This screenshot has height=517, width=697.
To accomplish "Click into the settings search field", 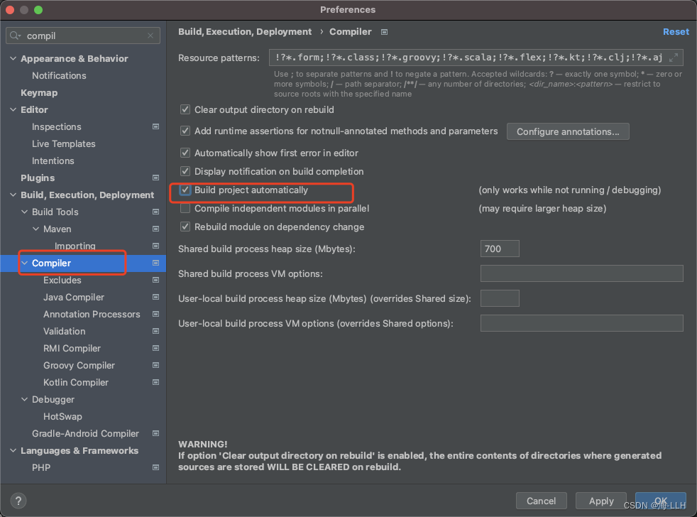I will pyautogui.click(x=83, y=36).
